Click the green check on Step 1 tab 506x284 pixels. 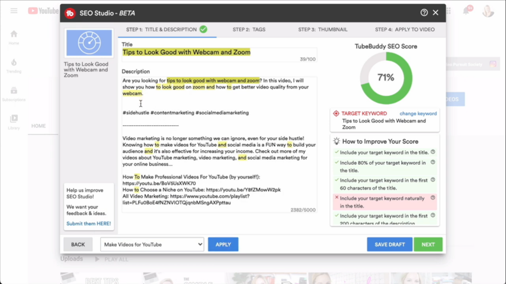[x=203, y=29]
